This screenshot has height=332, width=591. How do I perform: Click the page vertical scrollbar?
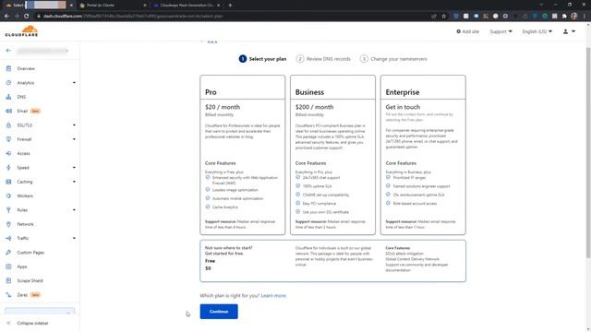[x=588, y=152]
